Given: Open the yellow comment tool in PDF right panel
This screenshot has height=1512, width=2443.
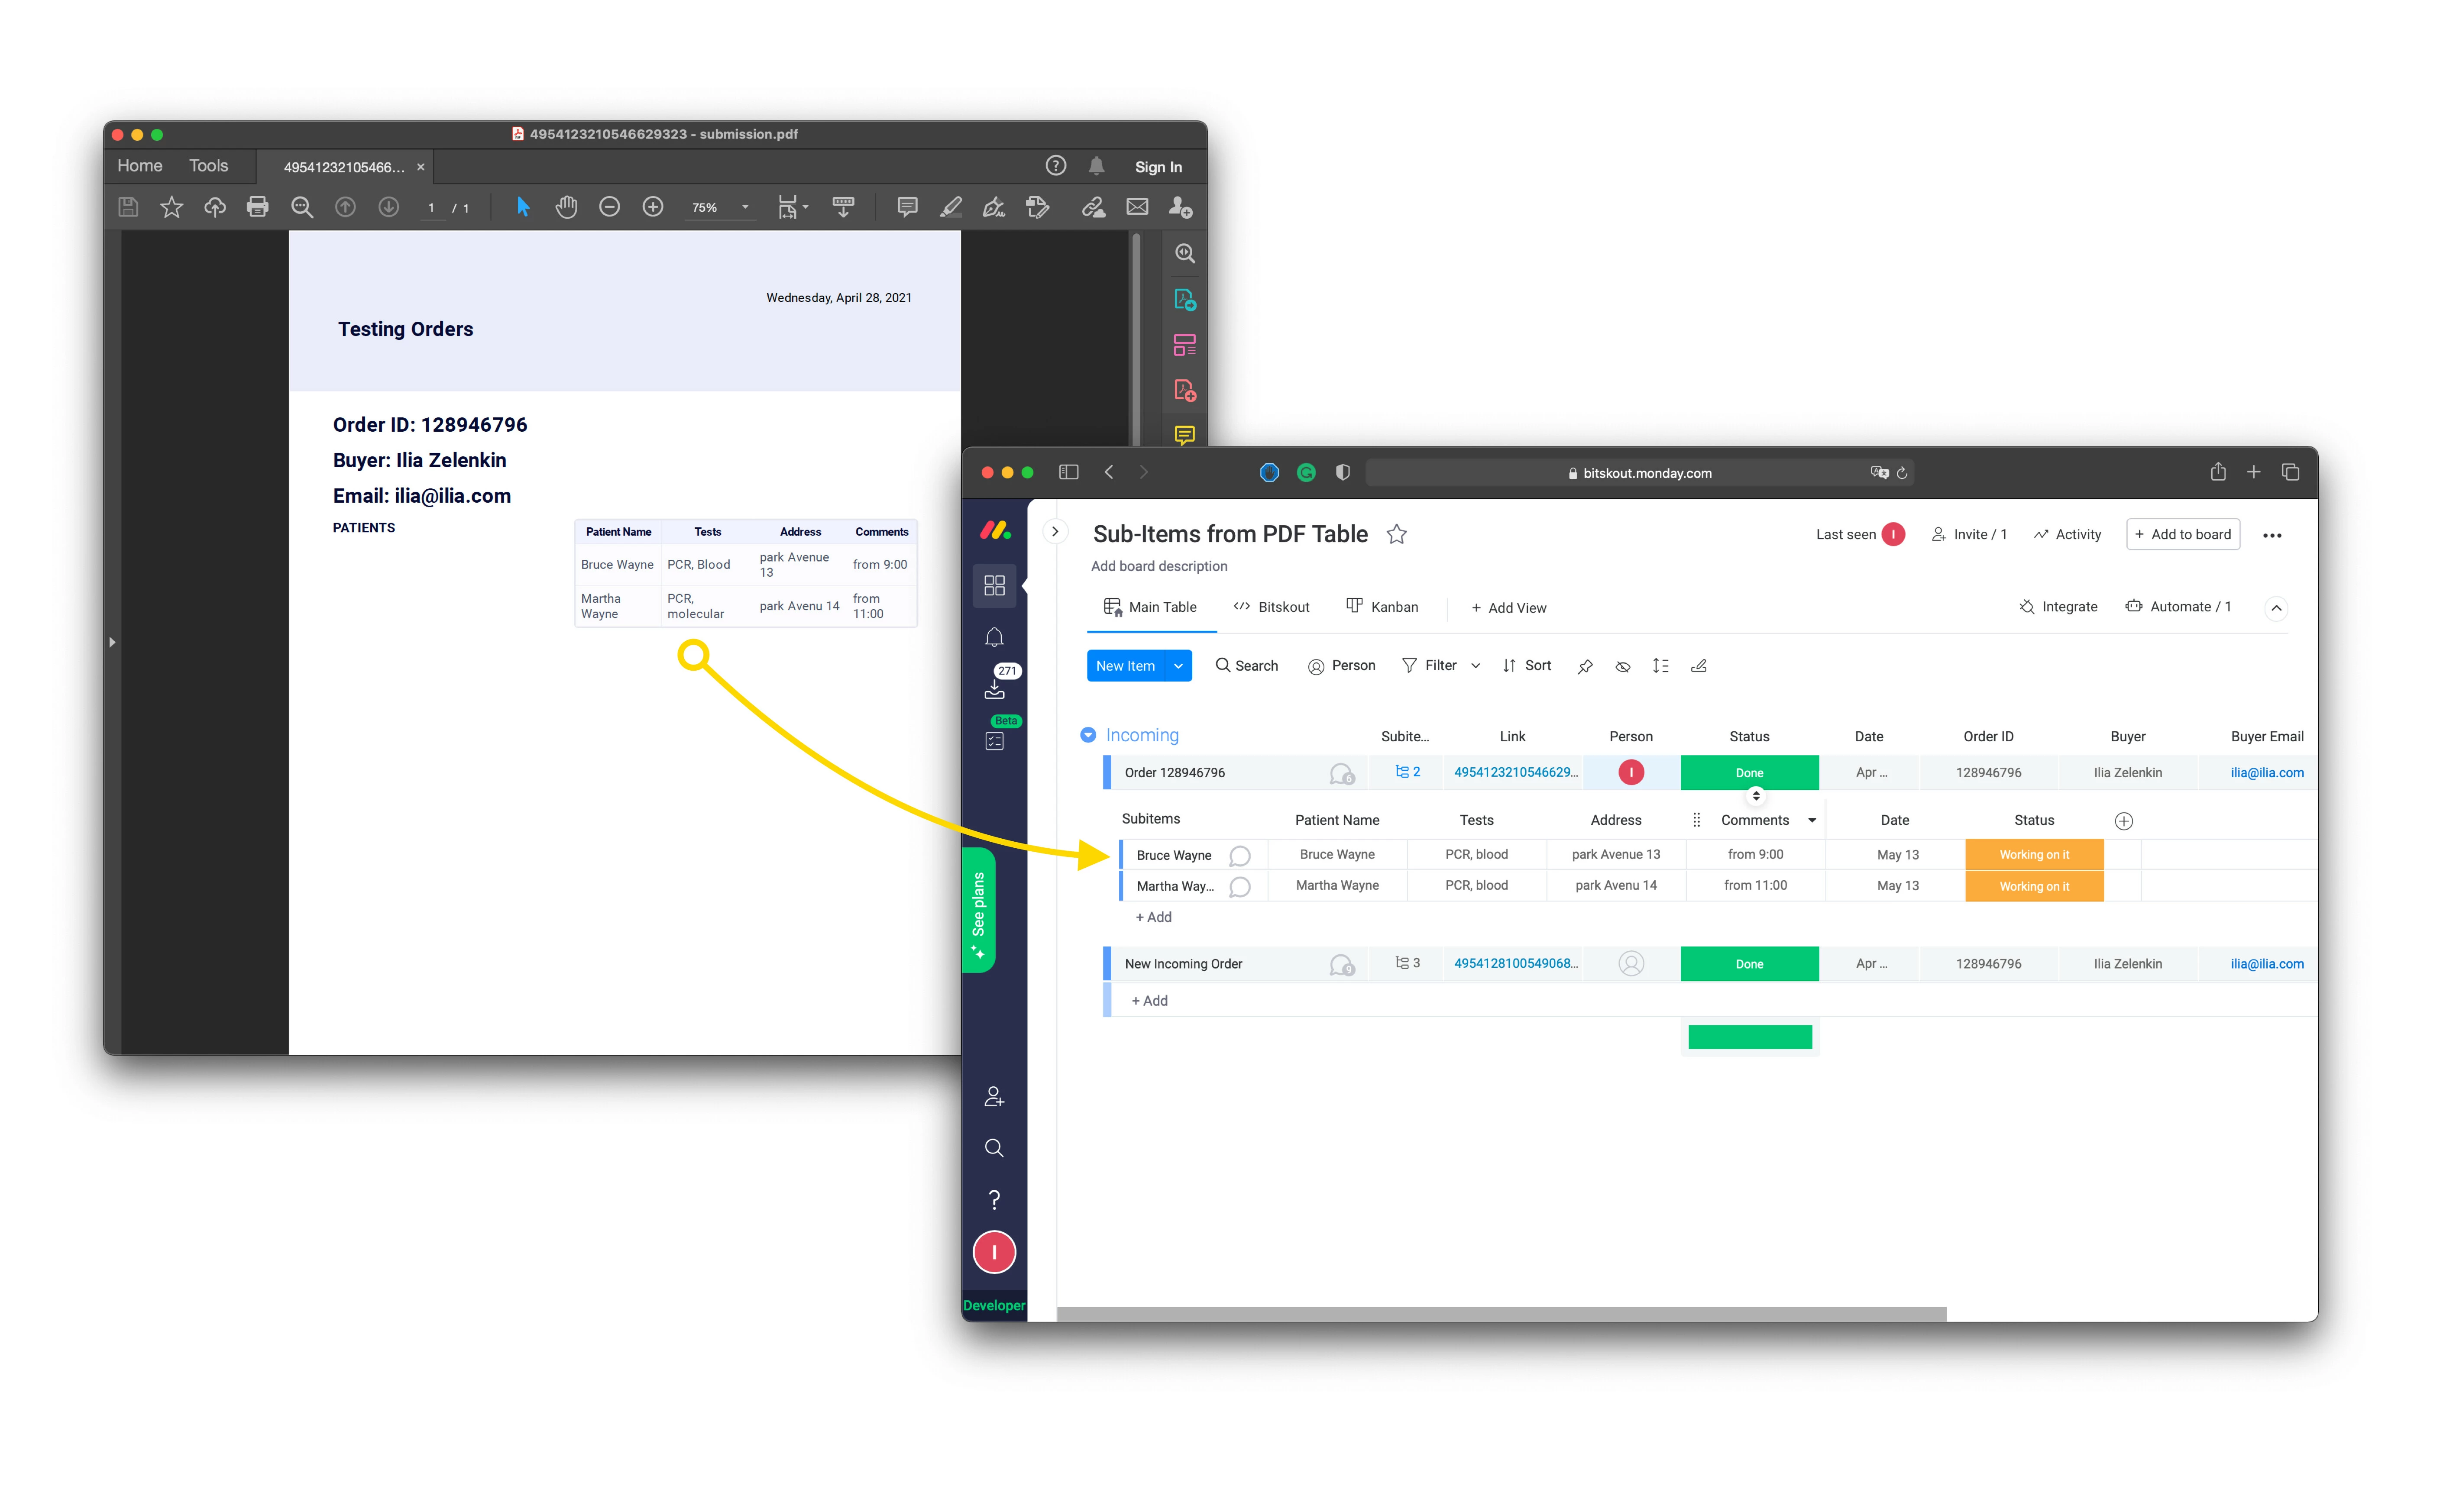Looking at the screenshot, I should tap(1184, 435).
